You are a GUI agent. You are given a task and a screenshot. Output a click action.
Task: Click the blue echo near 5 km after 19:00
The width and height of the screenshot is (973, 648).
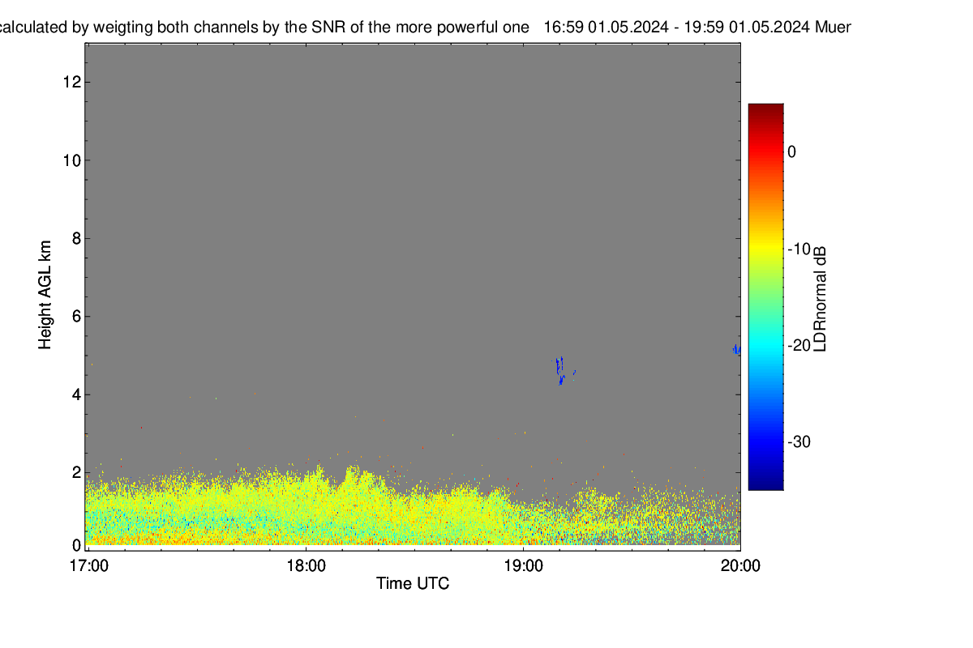pyautogui.click(x=559, y=370)
